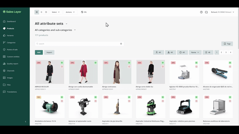The image size is (239, 134).
Task: Toggle visibility eye on Balanzas analíticas
Action: tap(230, 97)
